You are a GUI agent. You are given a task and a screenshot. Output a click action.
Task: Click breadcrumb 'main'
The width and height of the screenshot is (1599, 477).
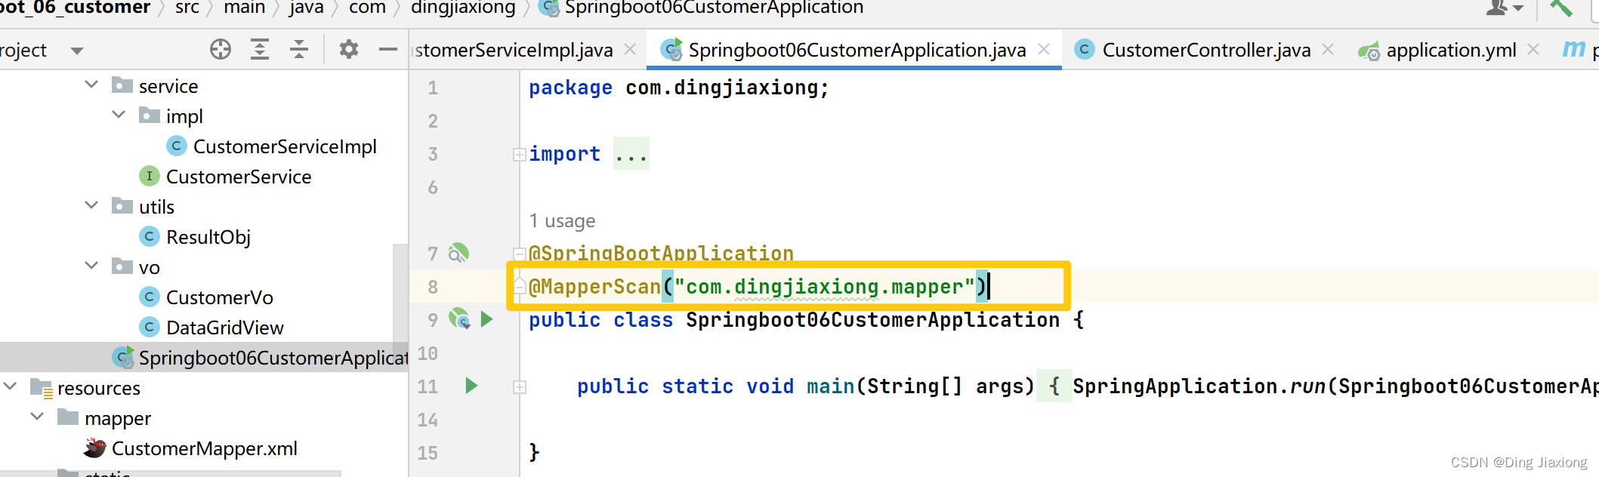pos(245,8)
